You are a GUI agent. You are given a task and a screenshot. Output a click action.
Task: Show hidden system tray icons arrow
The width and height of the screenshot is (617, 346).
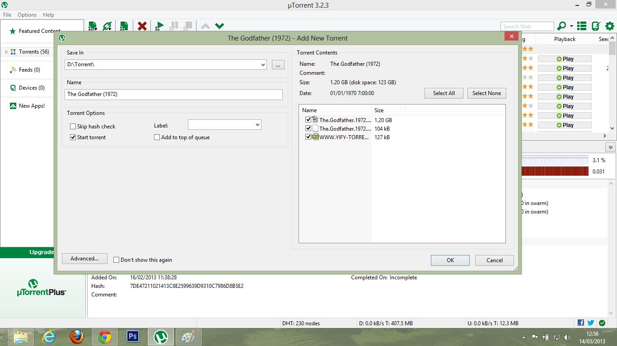pos(524,337)
